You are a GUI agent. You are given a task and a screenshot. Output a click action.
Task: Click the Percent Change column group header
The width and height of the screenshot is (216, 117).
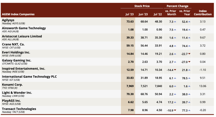pos(177,6)
